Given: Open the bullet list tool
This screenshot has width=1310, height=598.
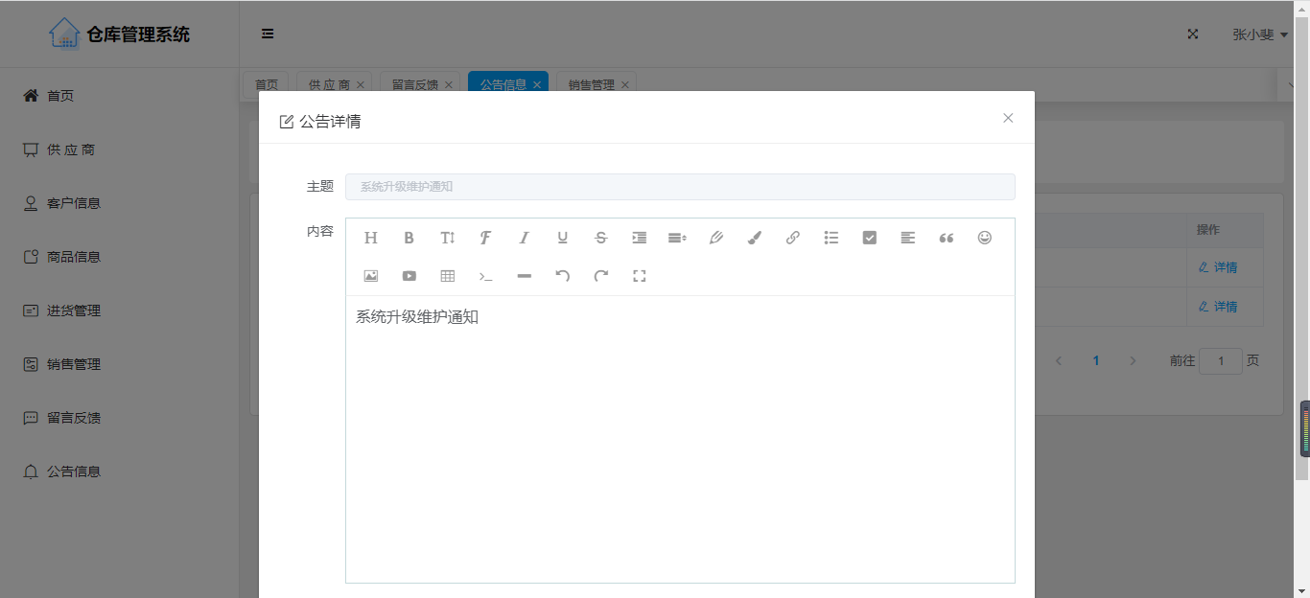Looking at the screenshot, I should (x=831, y=238).
